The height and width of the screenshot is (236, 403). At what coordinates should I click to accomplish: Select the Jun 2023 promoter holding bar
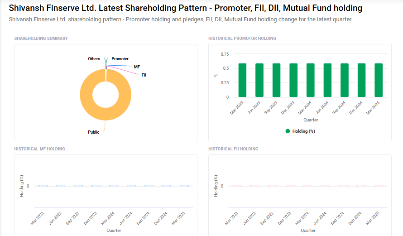pyautogui.click(x=259, y=80)
